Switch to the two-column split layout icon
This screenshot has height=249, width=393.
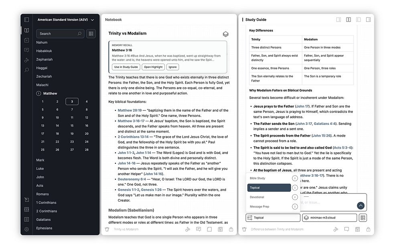pyautogui.click(x=348, y=20)
